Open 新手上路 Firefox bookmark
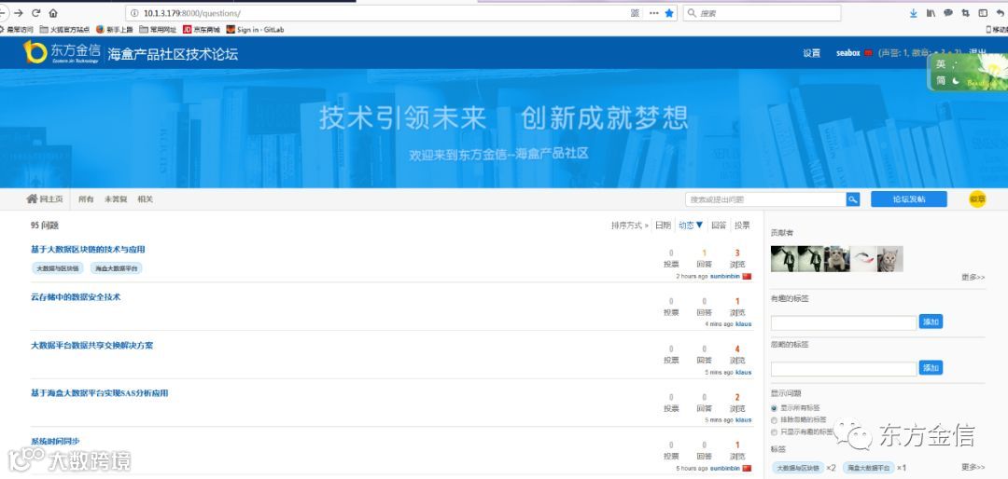 click(x=114, y=30)
